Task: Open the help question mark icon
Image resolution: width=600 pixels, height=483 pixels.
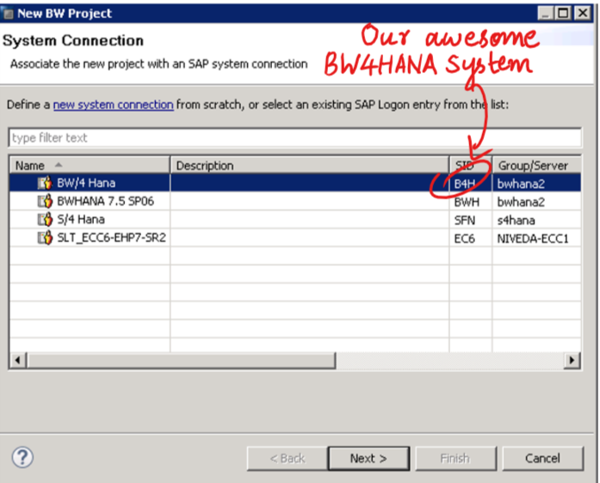Action: [x=22, y=457]
